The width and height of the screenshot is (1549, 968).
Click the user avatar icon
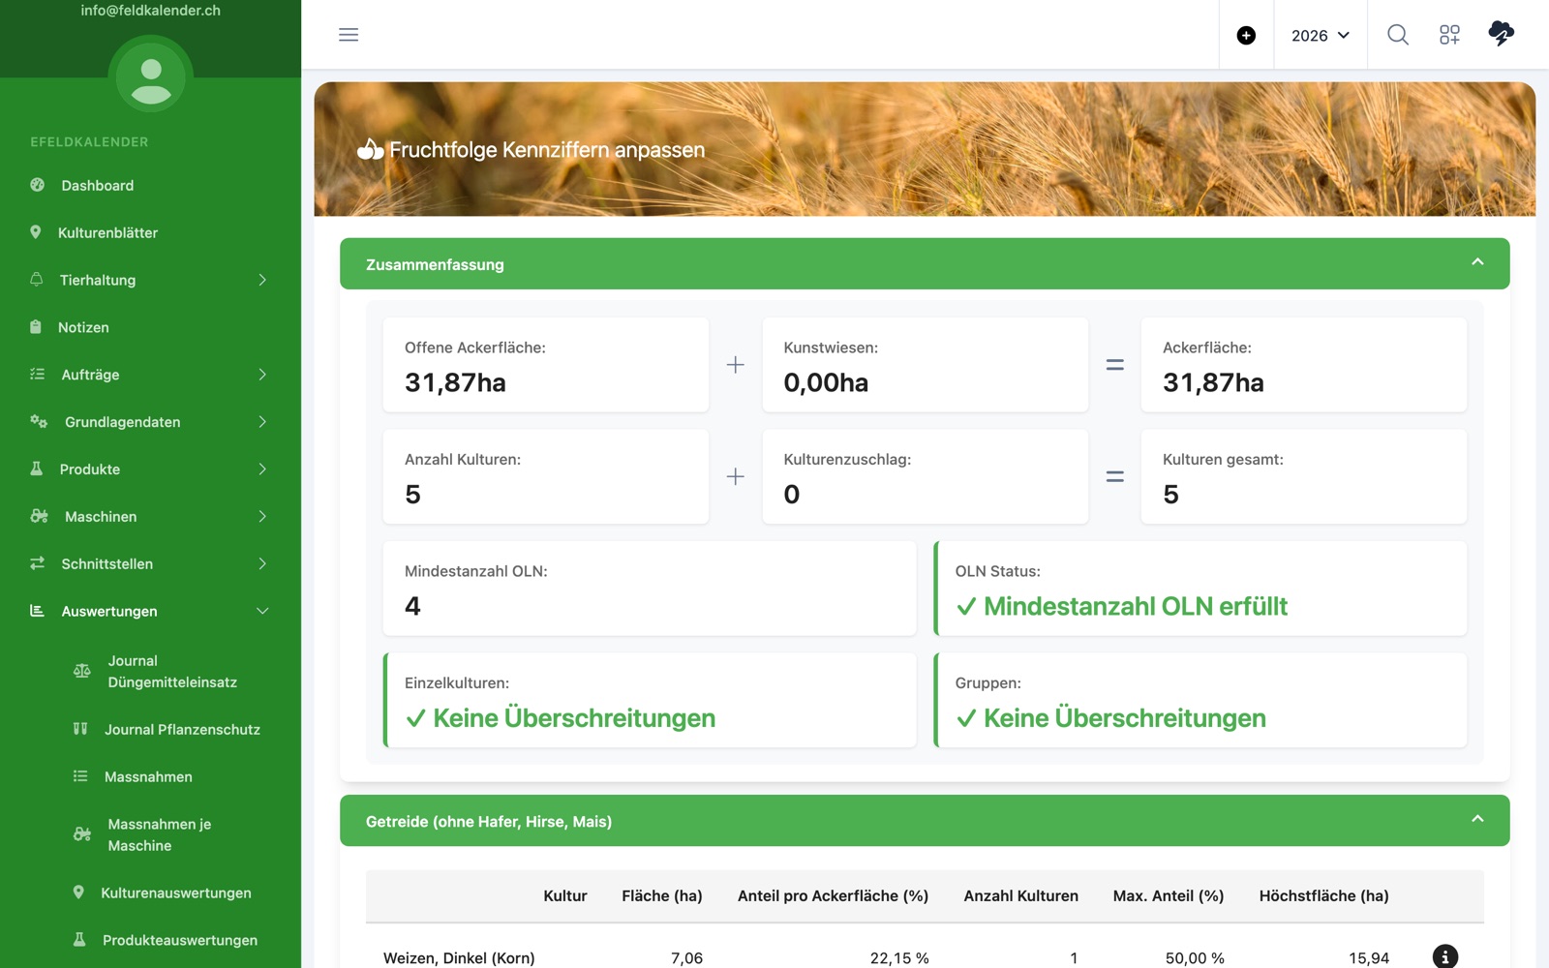151,77
